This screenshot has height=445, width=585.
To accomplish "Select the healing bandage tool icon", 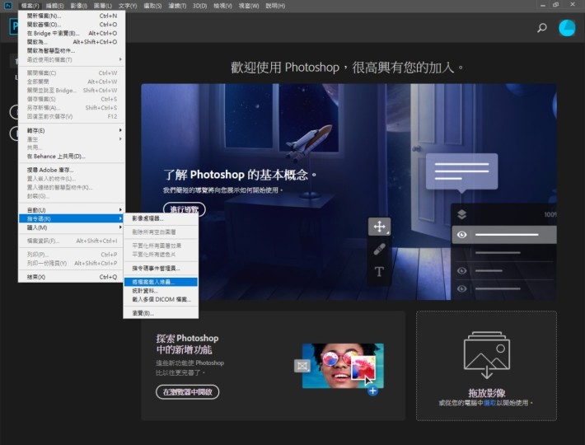I will point(380,249).
